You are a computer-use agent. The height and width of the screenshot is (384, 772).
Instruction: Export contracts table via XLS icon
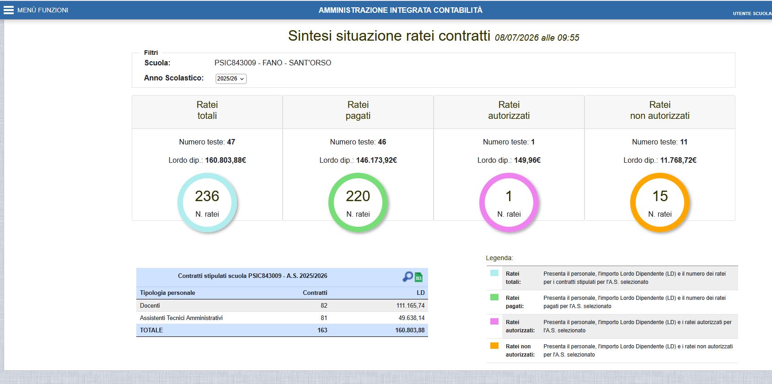418,277
